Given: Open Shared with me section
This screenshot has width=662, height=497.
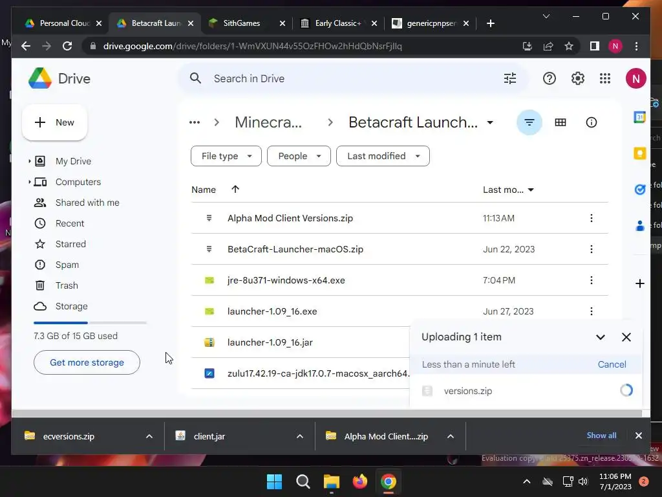Looking at the screenshot, I should 87,203.
